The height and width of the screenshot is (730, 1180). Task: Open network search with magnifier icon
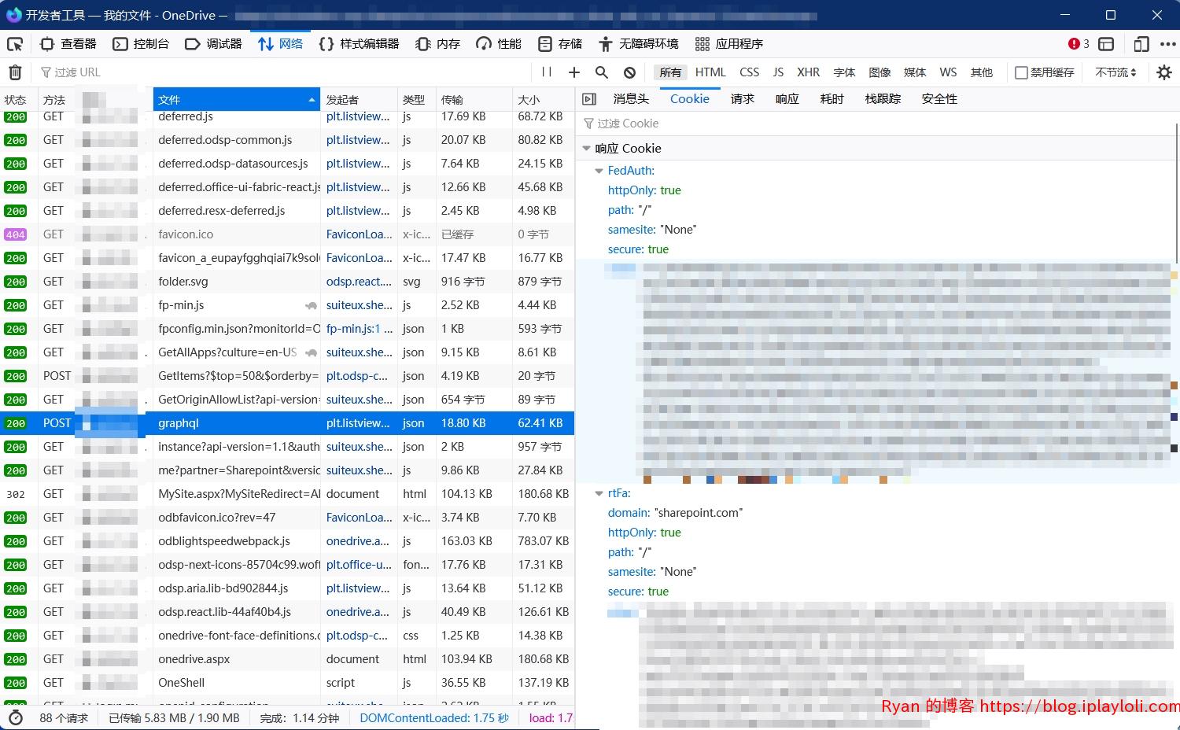[602, 72]
